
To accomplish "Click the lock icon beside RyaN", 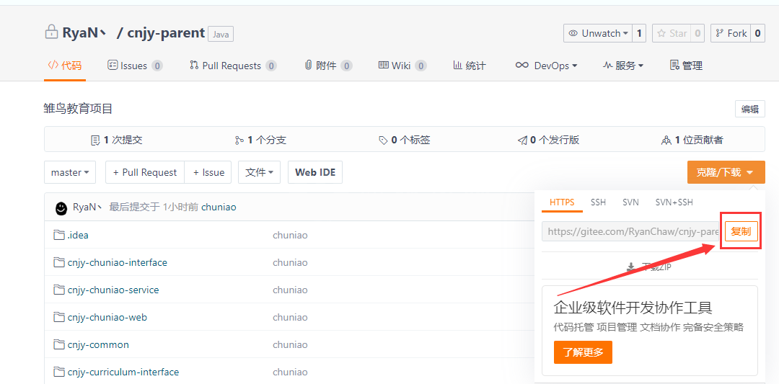I will [x=50, y=33].
